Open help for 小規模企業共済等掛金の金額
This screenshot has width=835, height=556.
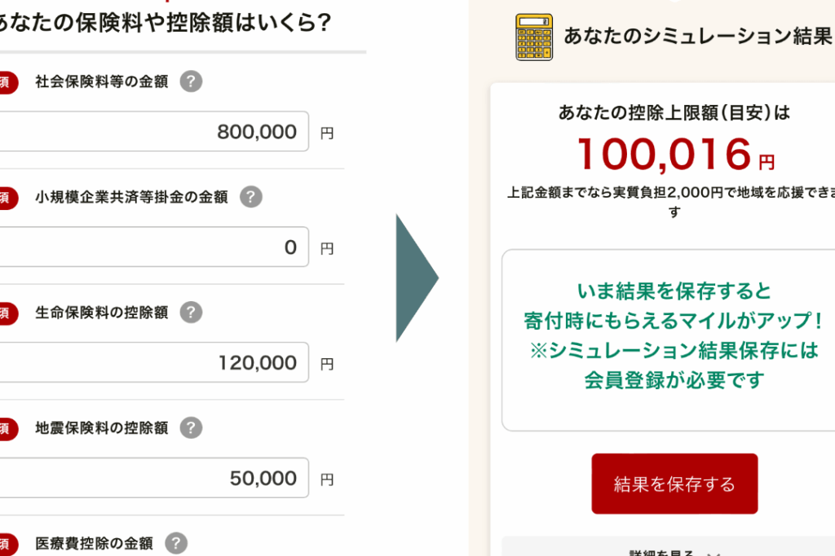[251, 197]
